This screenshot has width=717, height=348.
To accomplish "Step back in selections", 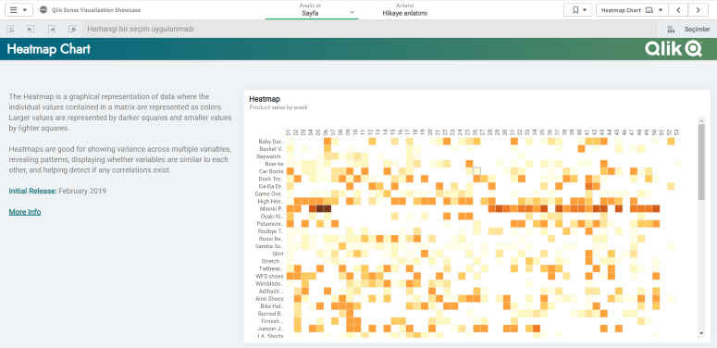I will pyautogui.click(x=31, y=29).
